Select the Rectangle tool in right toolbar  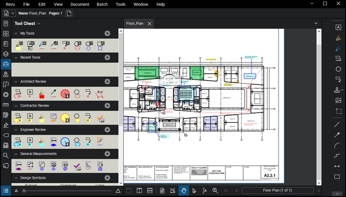click(337, 177)
